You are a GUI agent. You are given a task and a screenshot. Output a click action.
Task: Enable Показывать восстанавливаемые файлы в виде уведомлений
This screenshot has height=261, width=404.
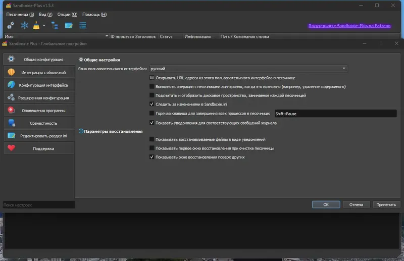click(152, 139)
